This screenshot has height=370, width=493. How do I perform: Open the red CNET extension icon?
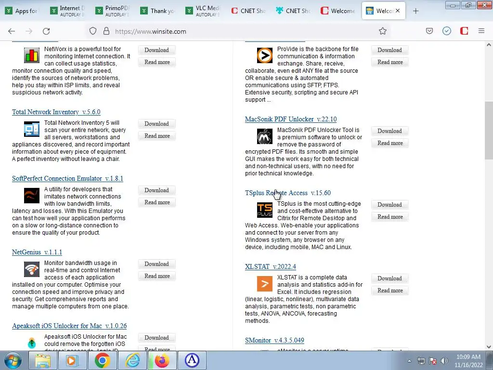tap(464, 31)
